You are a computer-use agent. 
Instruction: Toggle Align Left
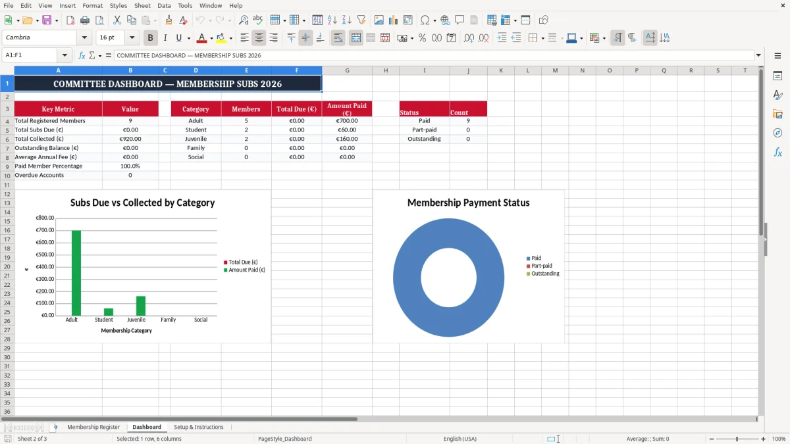point(244,38)
